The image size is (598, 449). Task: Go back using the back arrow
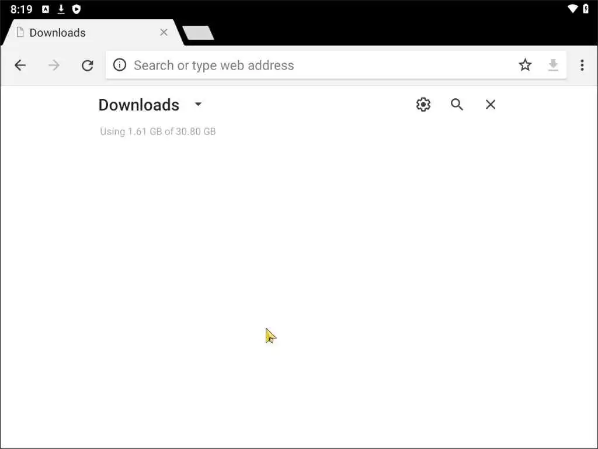pyautogui.click(x=20, y=65)
